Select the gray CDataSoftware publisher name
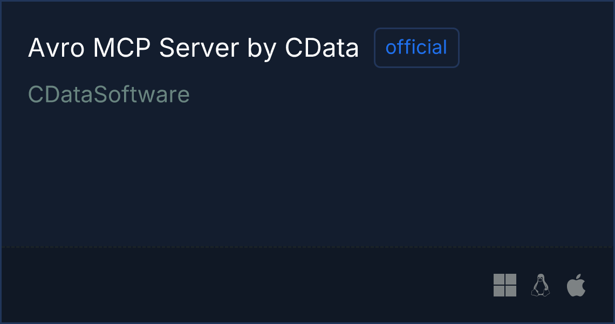The image size is (615, 324). (109, 94)
